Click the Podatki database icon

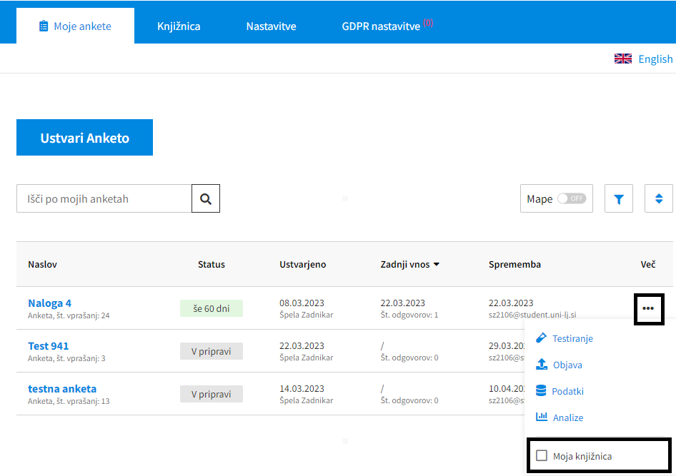(x=541, y=390)
